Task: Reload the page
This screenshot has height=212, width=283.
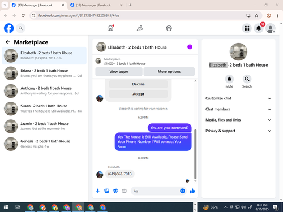Action: pyautogui.click(x=23, y=15)
